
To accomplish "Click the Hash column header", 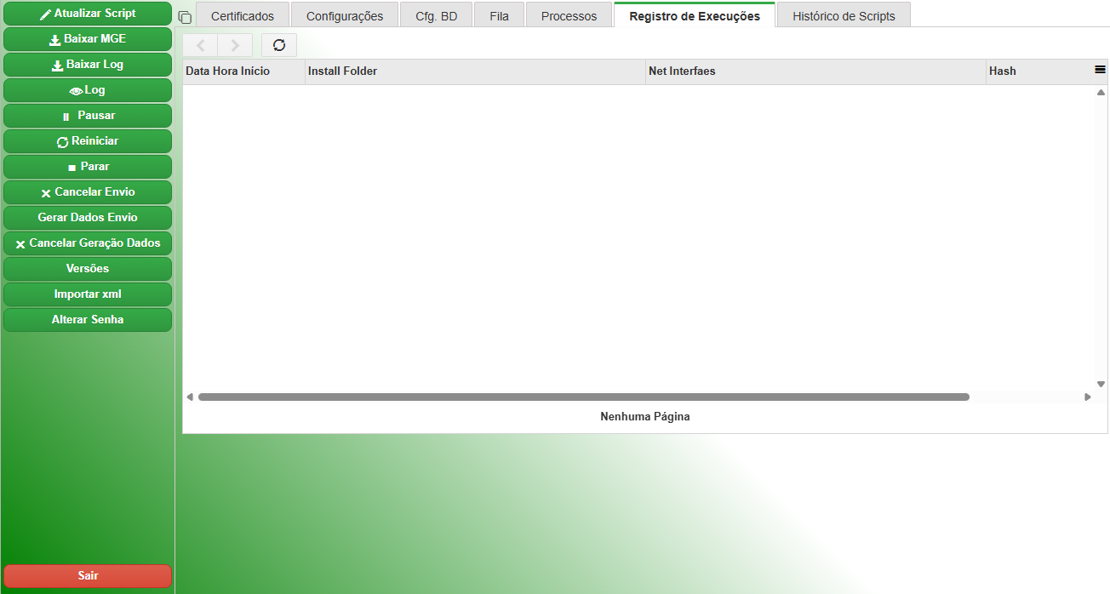I will click(x=1038, y=71).
